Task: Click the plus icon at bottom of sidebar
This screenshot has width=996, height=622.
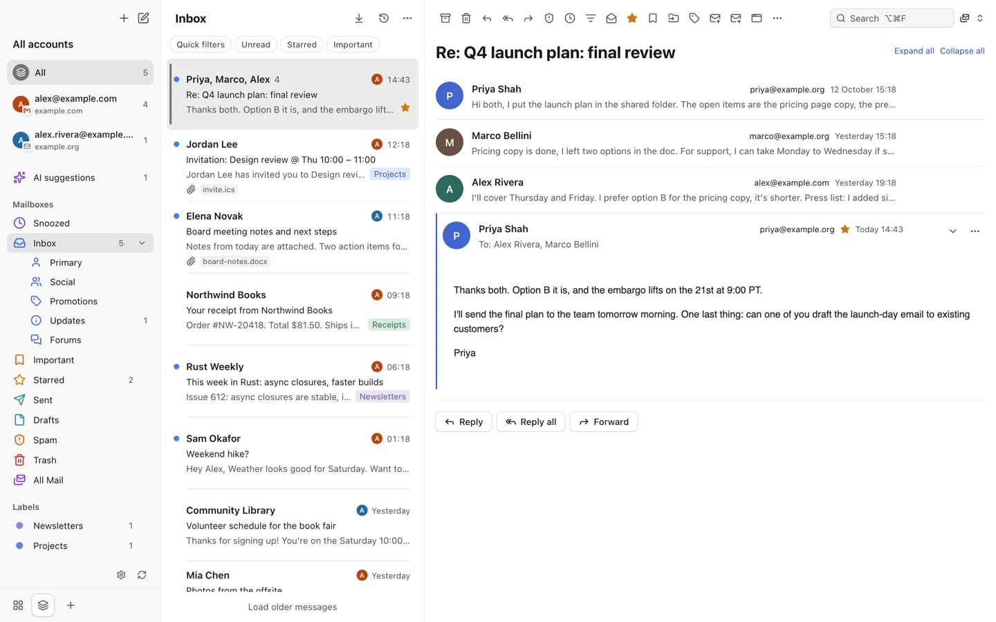Action: [71, 605]
